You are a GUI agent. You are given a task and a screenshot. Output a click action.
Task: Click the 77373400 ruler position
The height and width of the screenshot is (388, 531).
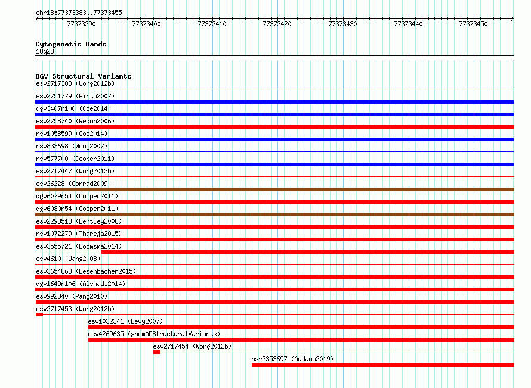pyautogui.click(x=146, y=24)
